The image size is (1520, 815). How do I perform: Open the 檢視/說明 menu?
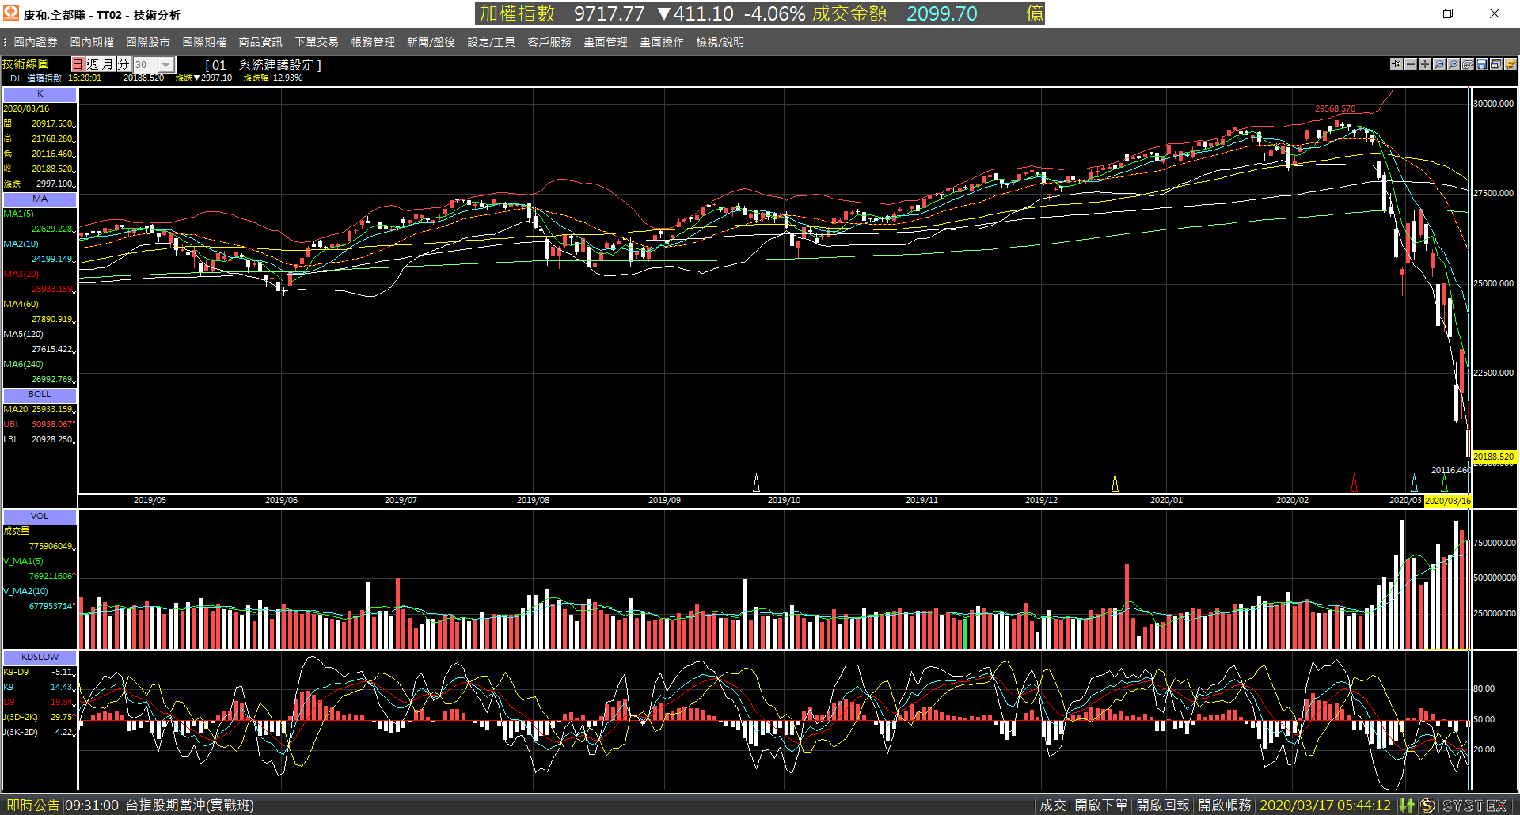point(720,42)
